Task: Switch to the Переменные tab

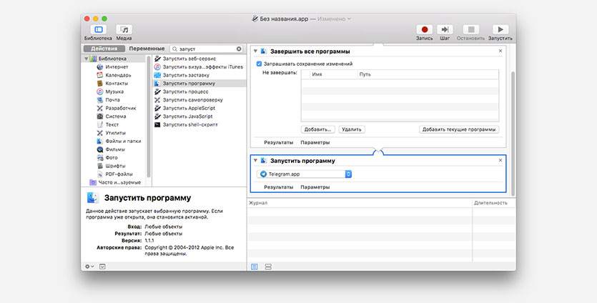Action: pos(147,49)
